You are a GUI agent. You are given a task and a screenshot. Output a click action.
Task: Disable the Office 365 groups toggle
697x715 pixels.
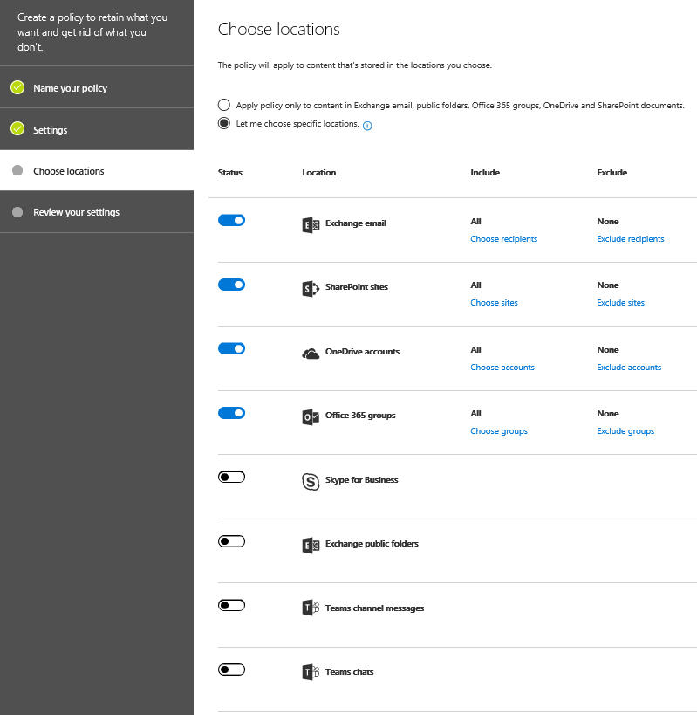pos(231,413)
